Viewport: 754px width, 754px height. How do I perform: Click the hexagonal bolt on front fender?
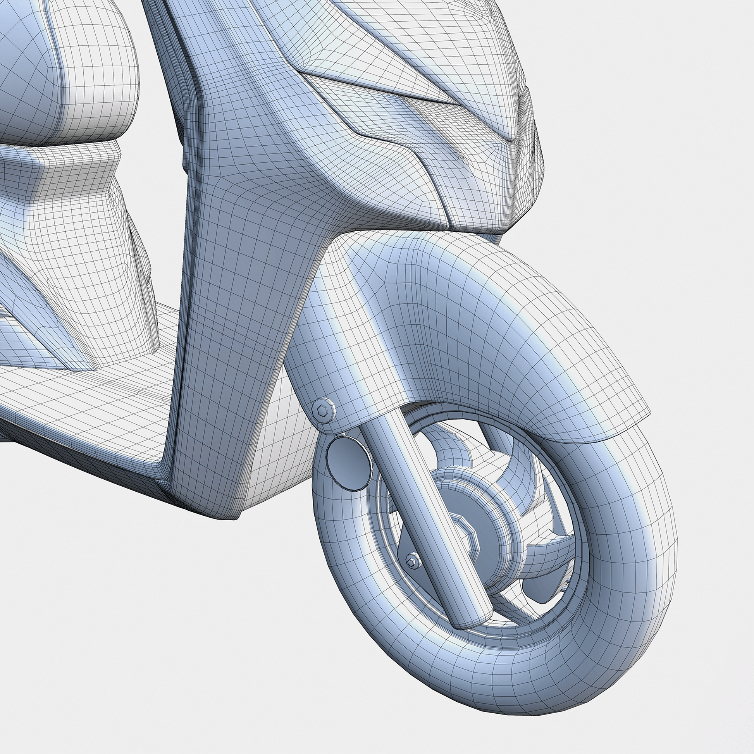pos(323,410)
